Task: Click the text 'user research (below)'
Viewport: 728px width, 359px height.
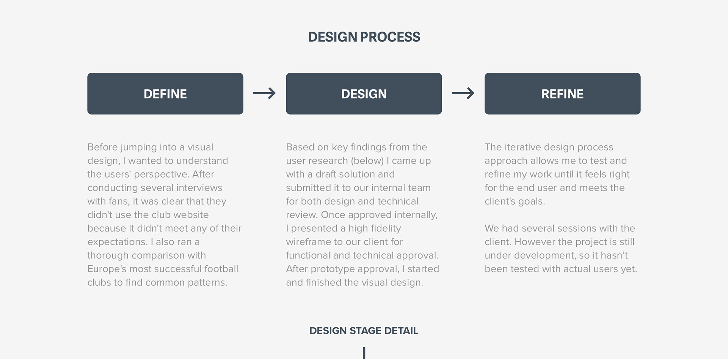Action: pos(335,161)
